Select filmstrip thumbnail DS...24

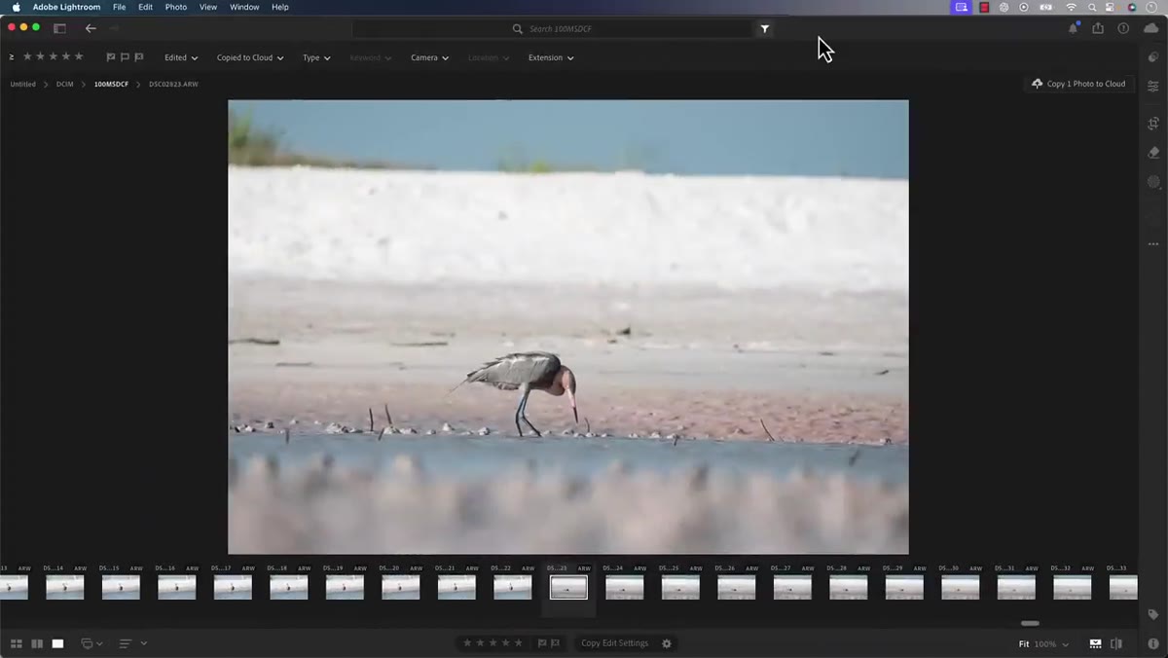624,587
